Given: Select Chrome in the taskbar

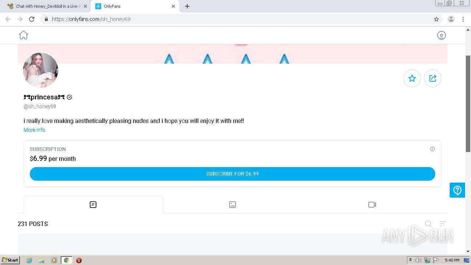Looking at the screenshot, I should tap(66, 260).
